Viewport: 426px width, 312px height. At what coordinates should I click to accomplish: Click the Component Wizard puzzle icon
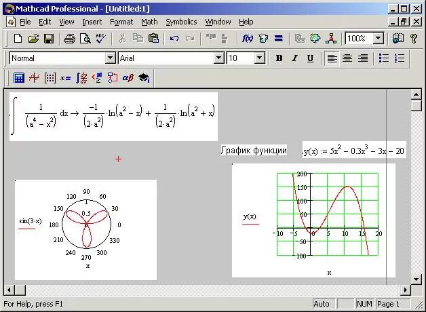click(x=315, y=39)
